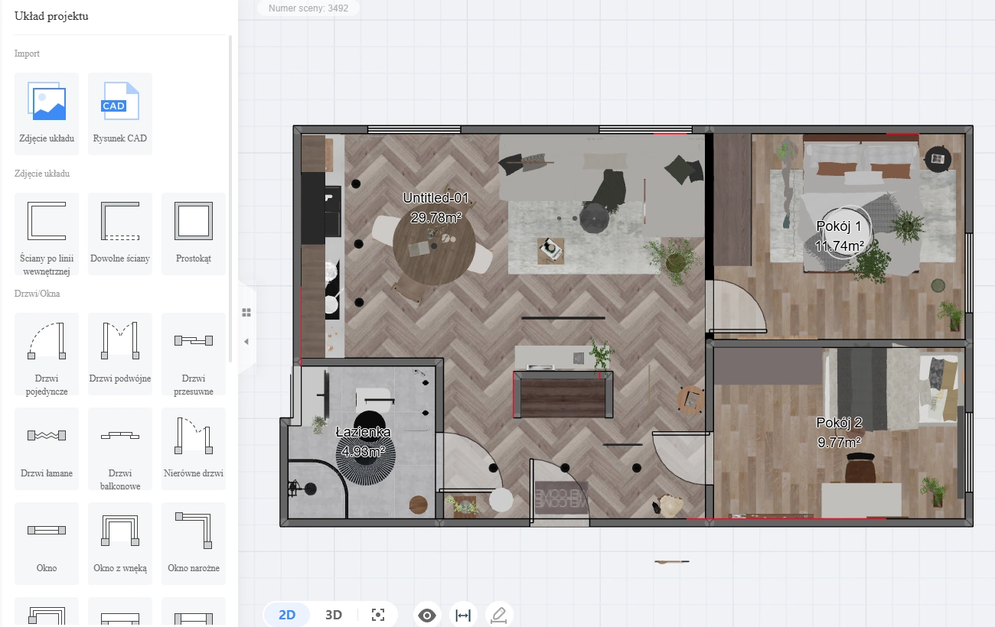The width and height of the screenshot is (995, 627).
Task: Toggle the ruler measure pencil tool
Action: coord(499,615)
